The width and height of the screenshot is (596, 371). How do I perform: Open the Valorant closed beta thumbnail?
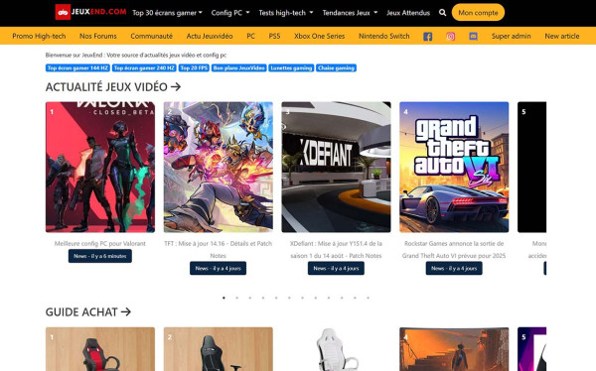click(x=100, y=167)
